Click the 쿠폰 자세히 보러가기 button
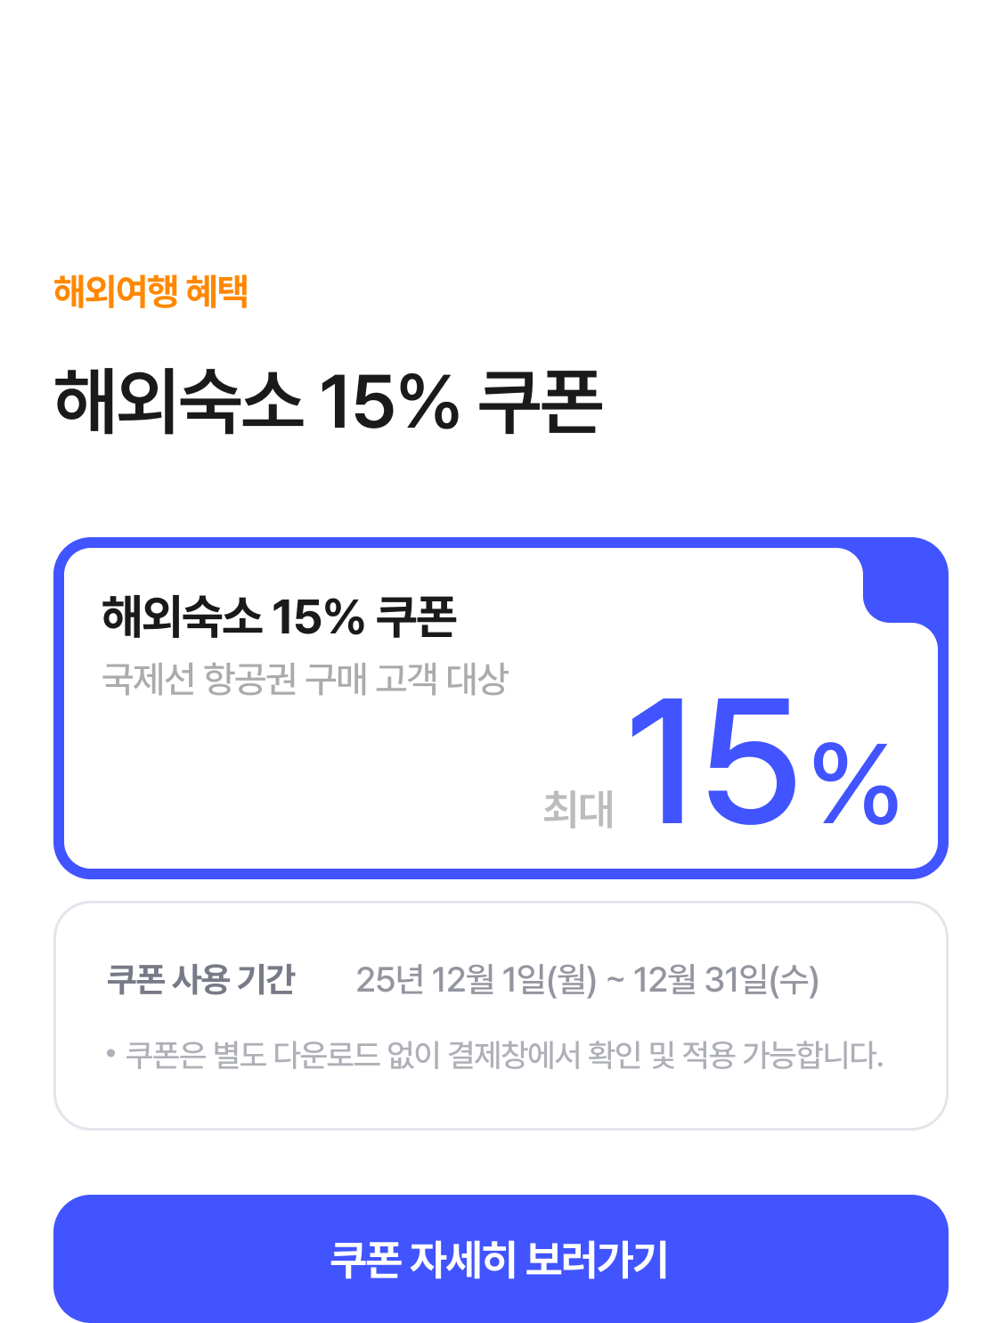 tap(500, 1258)
